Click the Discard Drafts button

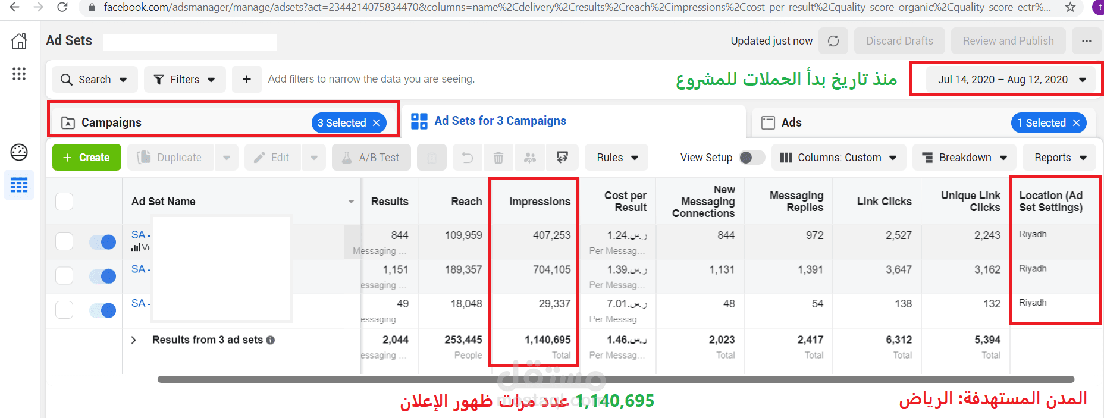tap(899, 41)
